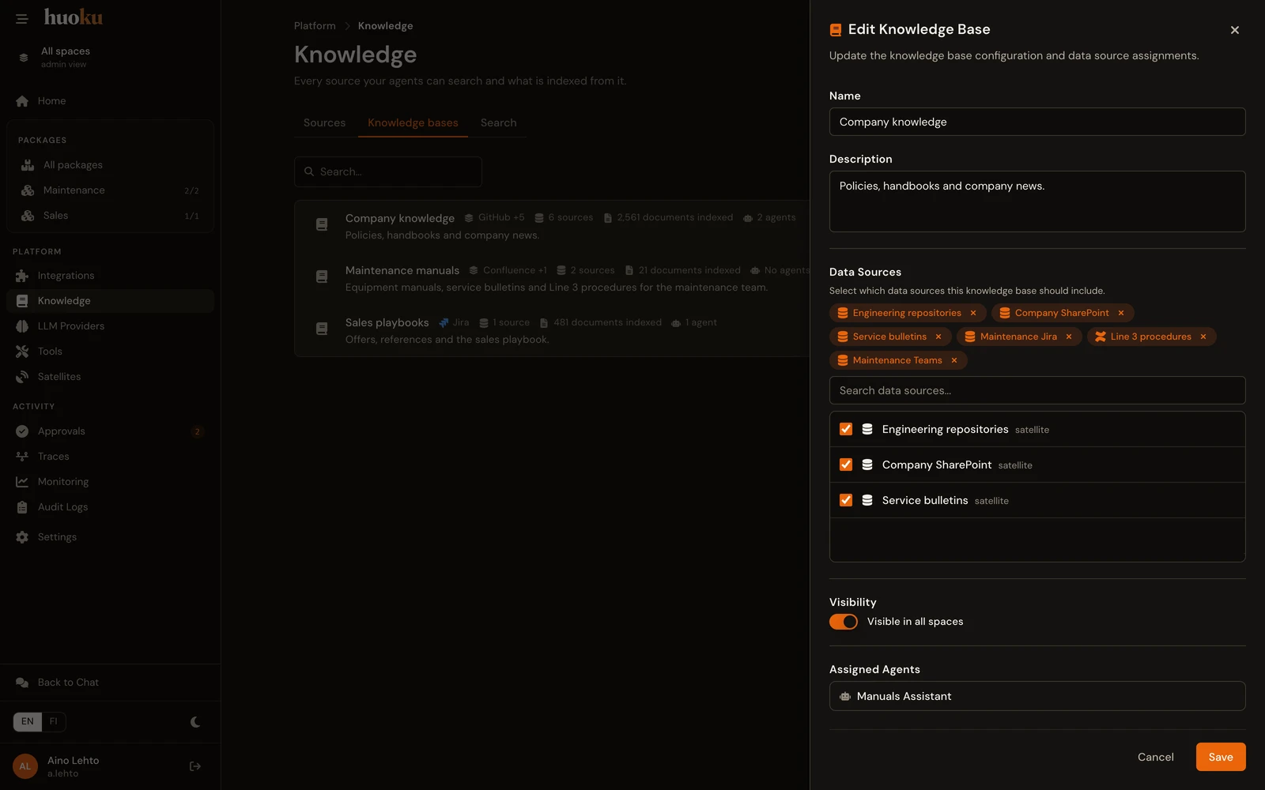
Task: Remove the Engineering repositories chip
Action: (973, 313)
